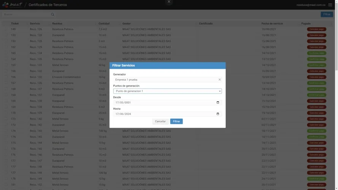The width and height of the screenshot is (338, 190).
Task: Open the hamburger menu at top right
Action: (330, 5)
